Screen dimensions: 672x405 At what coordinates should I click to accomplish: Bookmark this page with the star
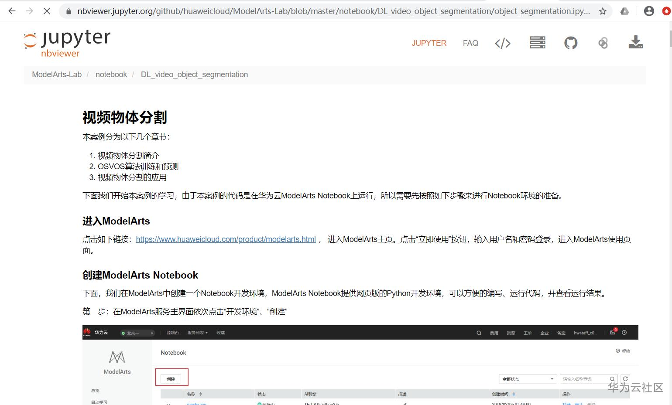click(x=603, y=11)
